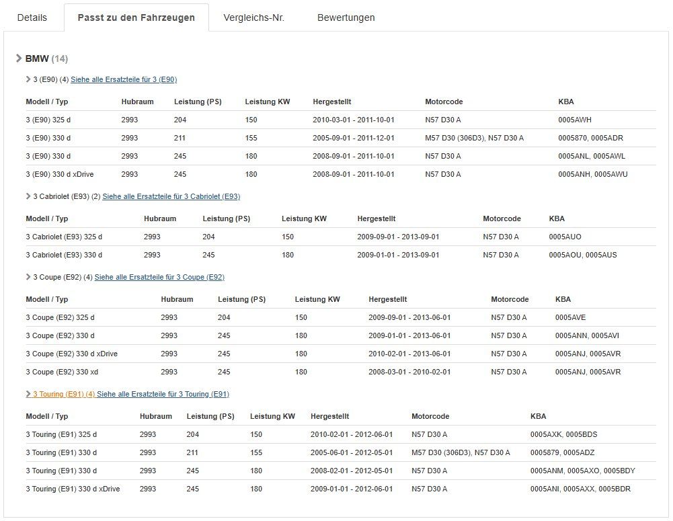Click date range 2010-03-01 - 2011-10-01

353,120
